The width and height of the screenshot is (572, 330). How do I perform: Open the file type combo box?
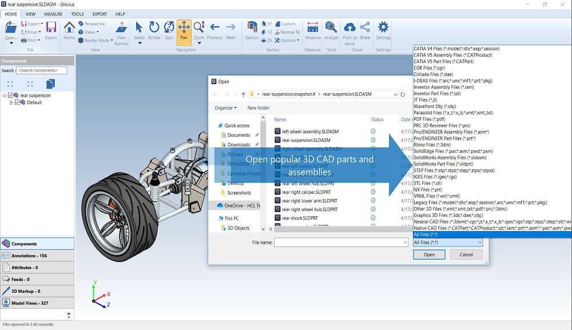coord(448,242)
